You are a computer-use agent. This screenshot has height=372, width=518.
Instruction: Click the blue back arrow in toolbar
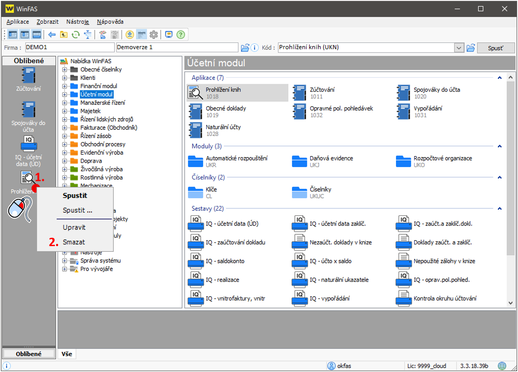pyautogui.click(x=52, y=35)
